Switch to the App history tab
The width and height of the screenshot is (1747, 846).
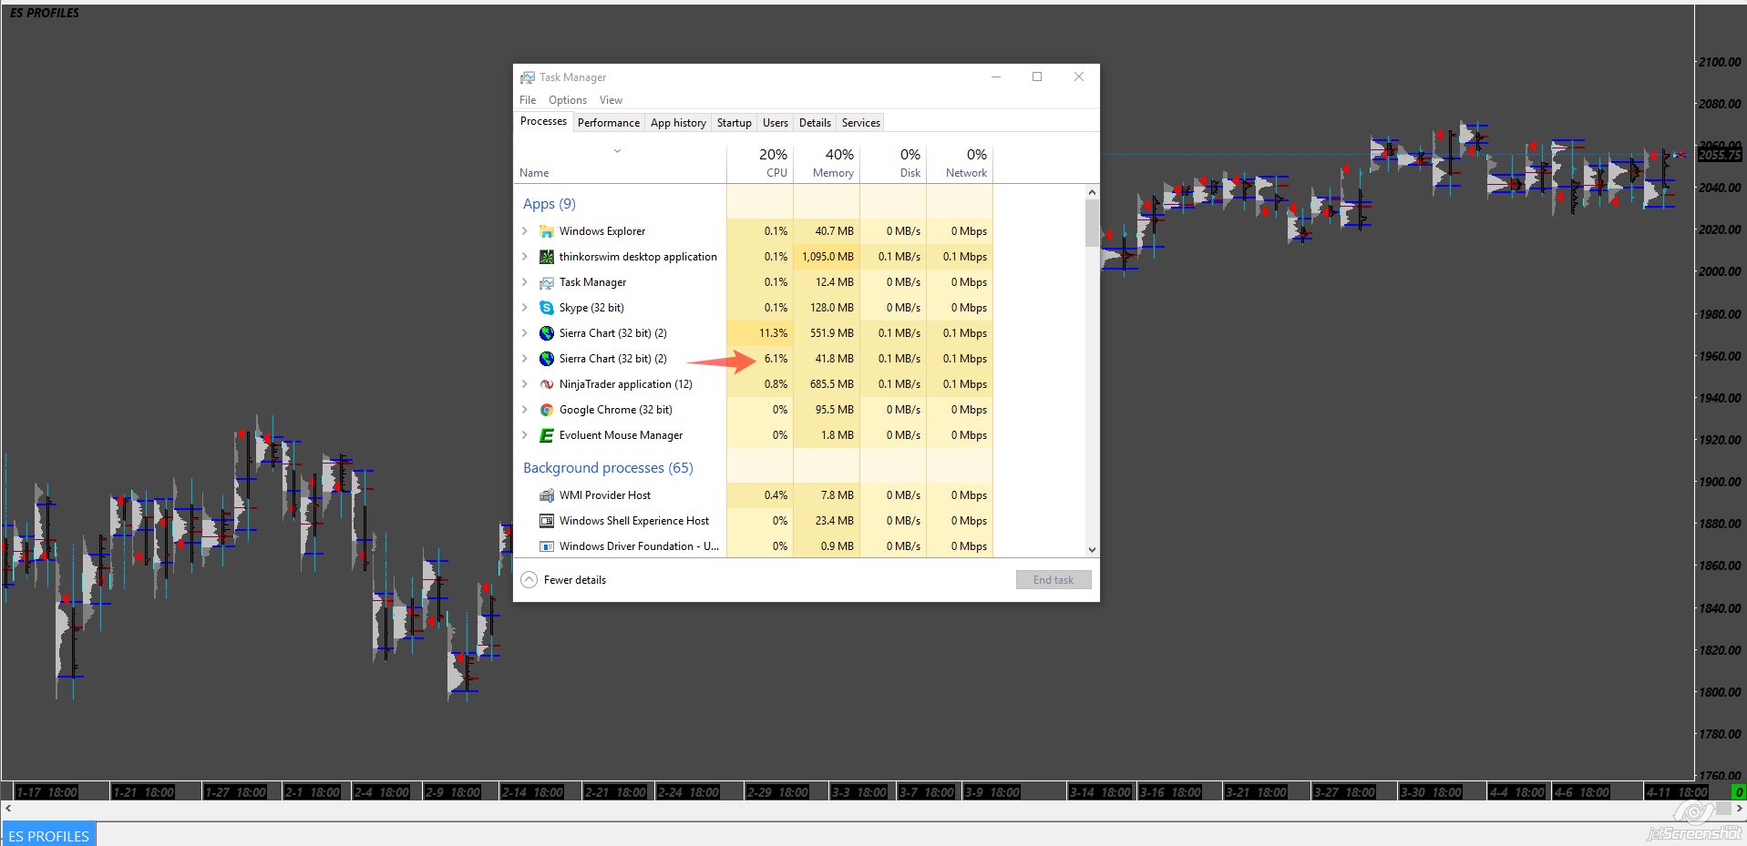[x=678, y=123]
